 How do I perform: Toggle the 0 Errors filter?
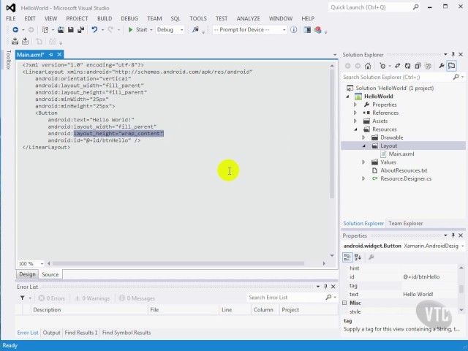click(52, 298)
